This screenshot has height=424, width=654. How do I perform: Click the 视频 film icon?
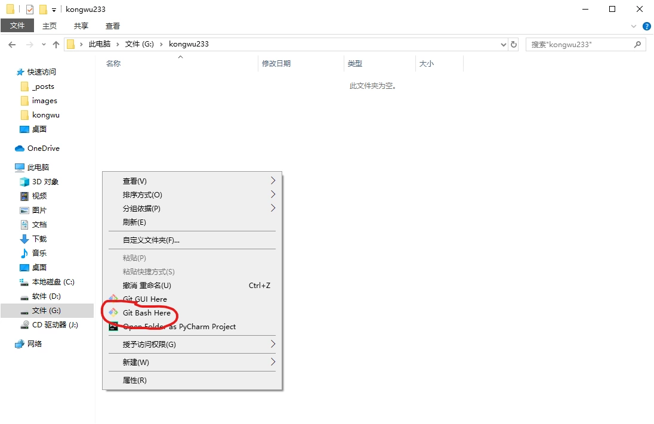(24, 196)
